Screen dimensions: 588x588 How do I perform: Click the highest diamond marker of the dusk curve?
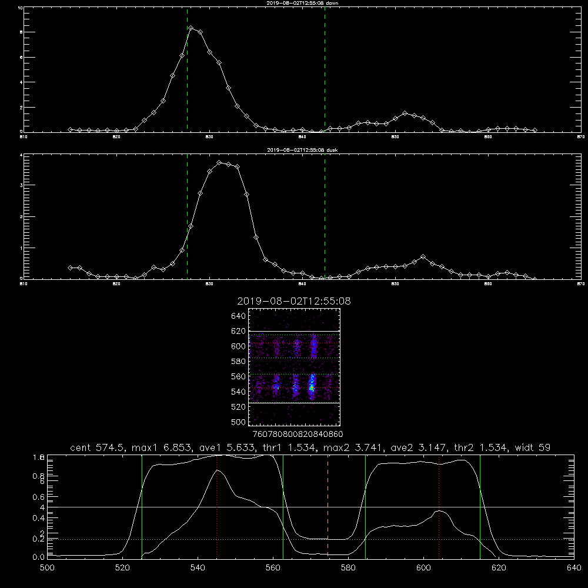[x=219, y=163]
